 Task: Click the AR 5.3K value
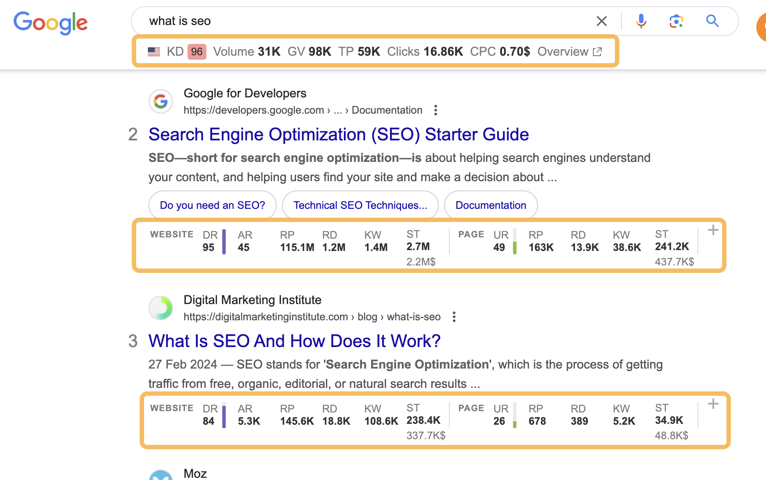[249, 421]
